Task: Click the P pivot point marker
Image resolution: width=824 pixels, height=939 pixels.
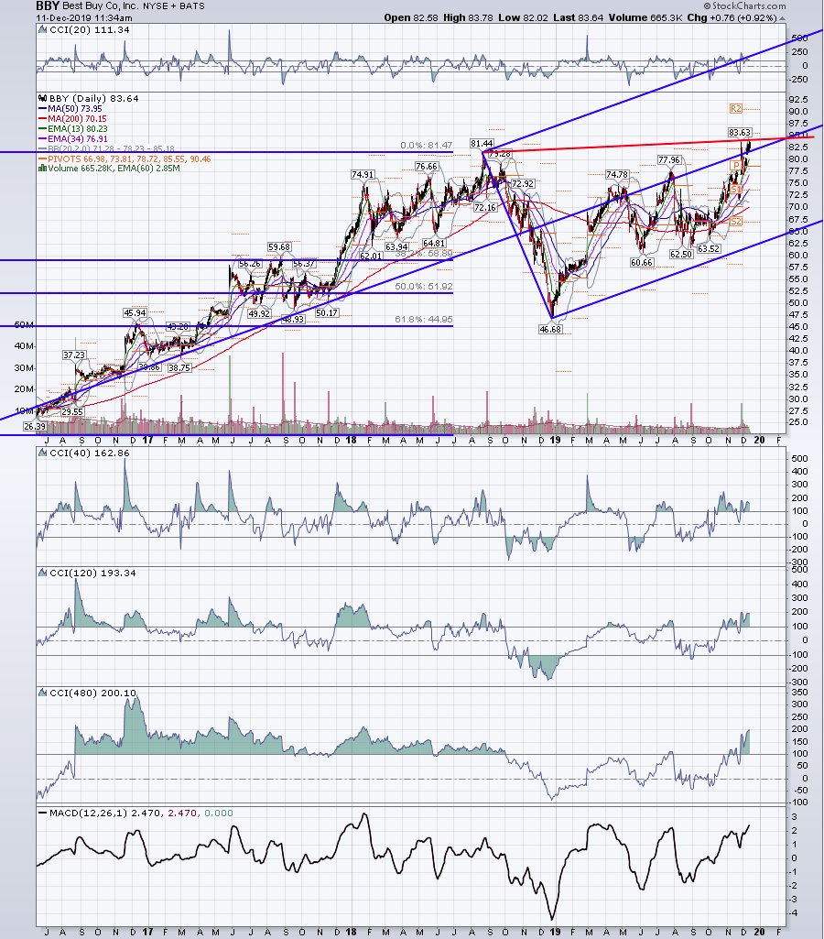Action: click(735, 165)
